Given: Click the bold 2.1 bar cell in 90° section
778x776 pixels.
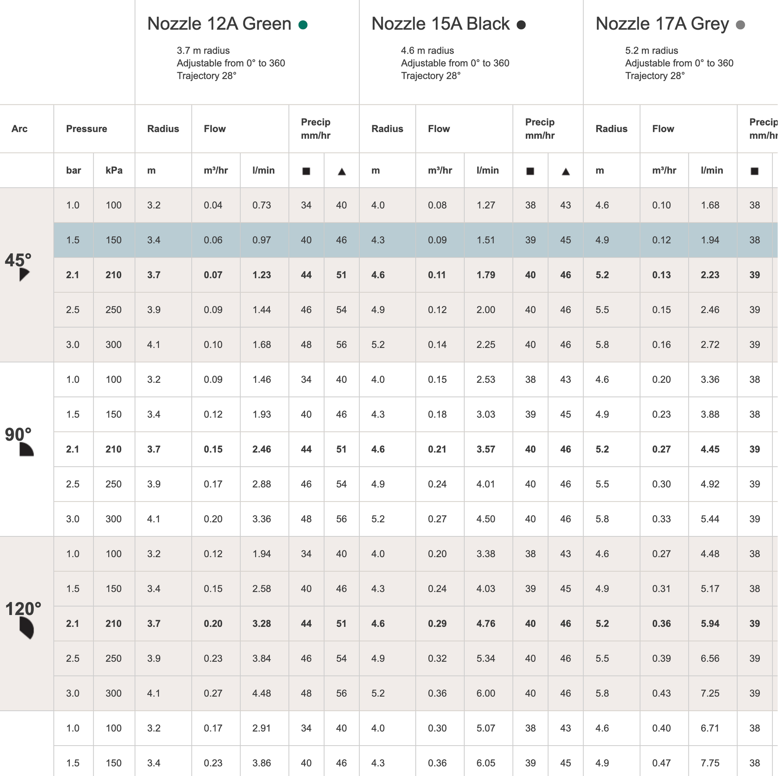Looking at the screenshot, I should point(73,449).
